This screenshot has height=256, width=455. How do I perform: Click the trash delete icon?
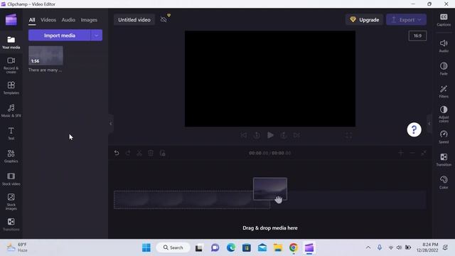[151, 153]
